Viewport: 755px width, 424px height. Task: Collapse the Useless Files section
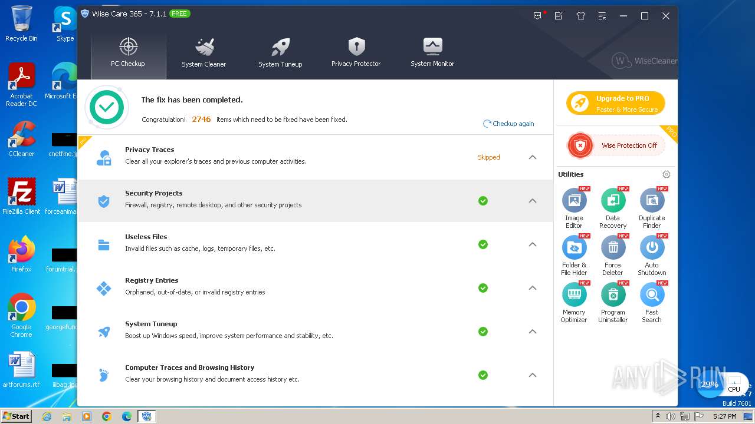click(x=533, y=244)
